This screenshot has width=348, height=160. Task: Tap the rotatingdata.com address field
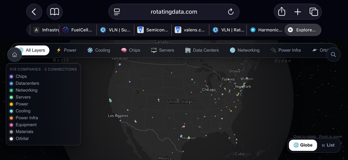pos(174,12)
